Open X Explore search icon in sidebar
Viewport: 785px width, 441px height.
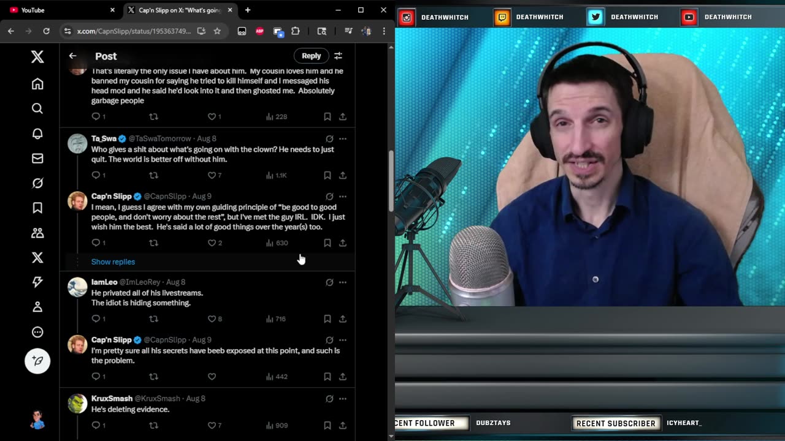click(37, 108)
